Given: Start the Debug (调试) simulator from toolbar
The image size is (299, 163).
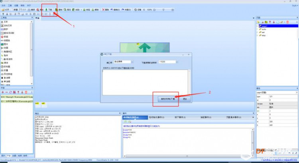Looking at the screenshot, I should pyautogui.click(x=40, y=10).
